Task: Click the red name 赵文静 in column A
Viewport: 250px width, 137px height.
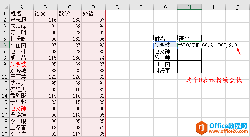Action: tap(22, 108)
